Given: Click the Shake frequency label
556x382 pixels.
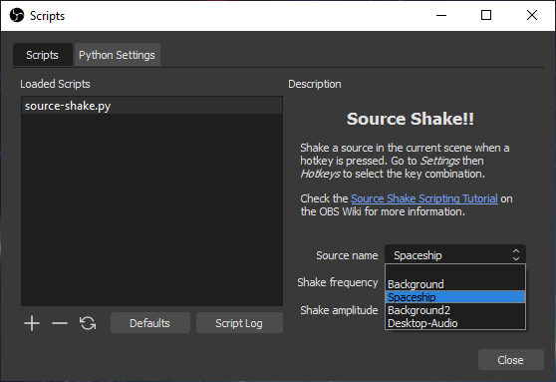Looking at the screenshot, I should coord(338,282).
